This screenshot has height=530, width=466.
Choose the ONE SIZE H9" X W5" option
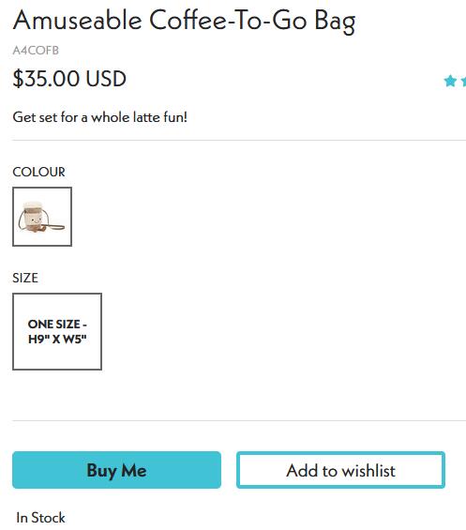57,331
